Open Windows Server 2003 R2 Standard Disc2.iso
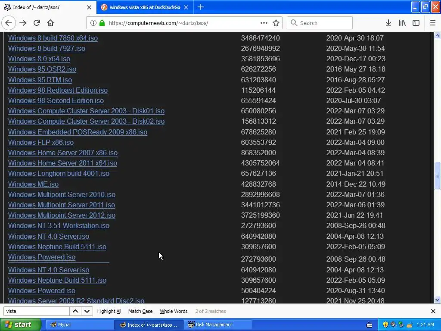 (x=76, y=300)
